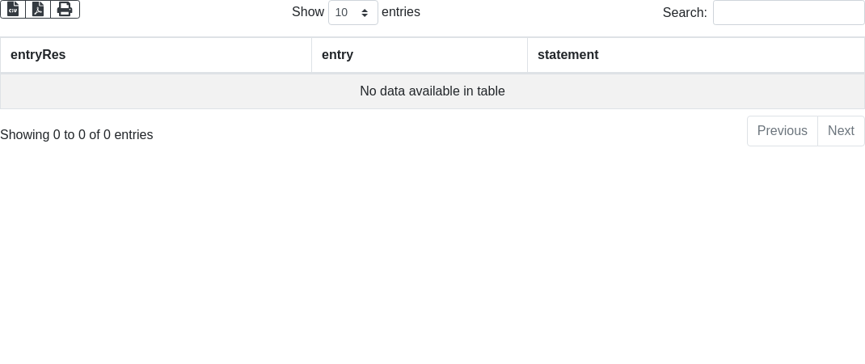Click the 'entryRes' header text
865x364 pixels.
tap(38, 55)
